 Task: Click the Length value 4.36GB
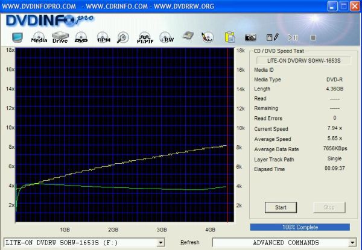pyautogui.click(x=335, y=89)
